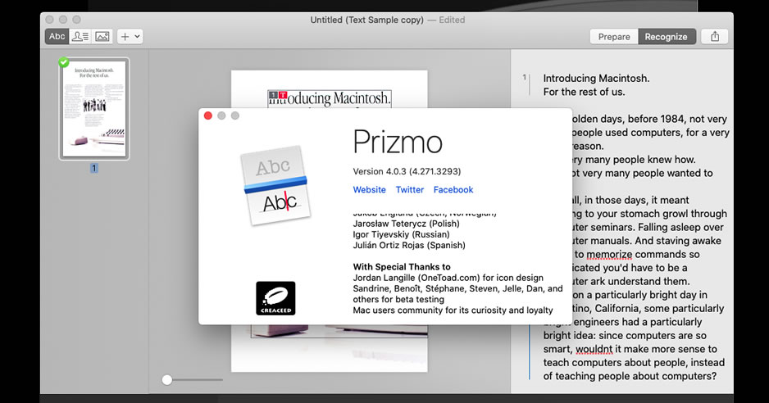Viewport: 769px width, 403px height.
Task: Select the business card recognition mode
Action: click(80, 36)
